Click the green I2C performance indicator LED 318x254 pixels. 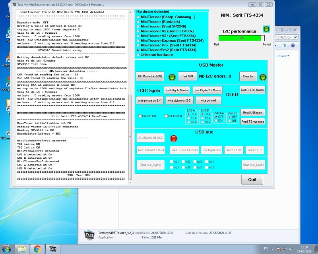point(266,29)
